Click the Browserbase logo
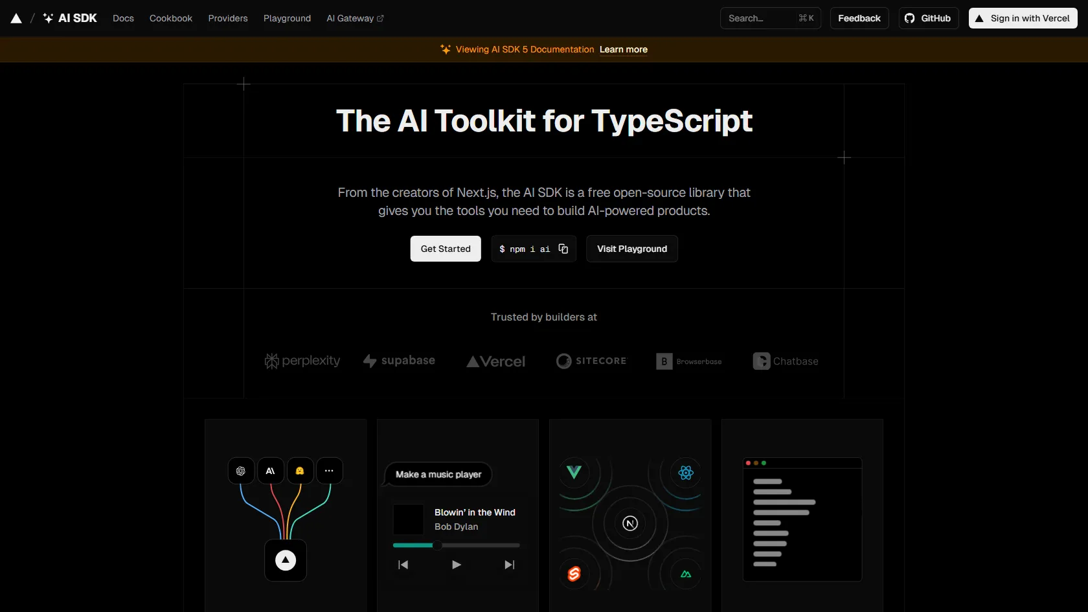Screen dimensions: 1088x612 click(x=688, y=361)
